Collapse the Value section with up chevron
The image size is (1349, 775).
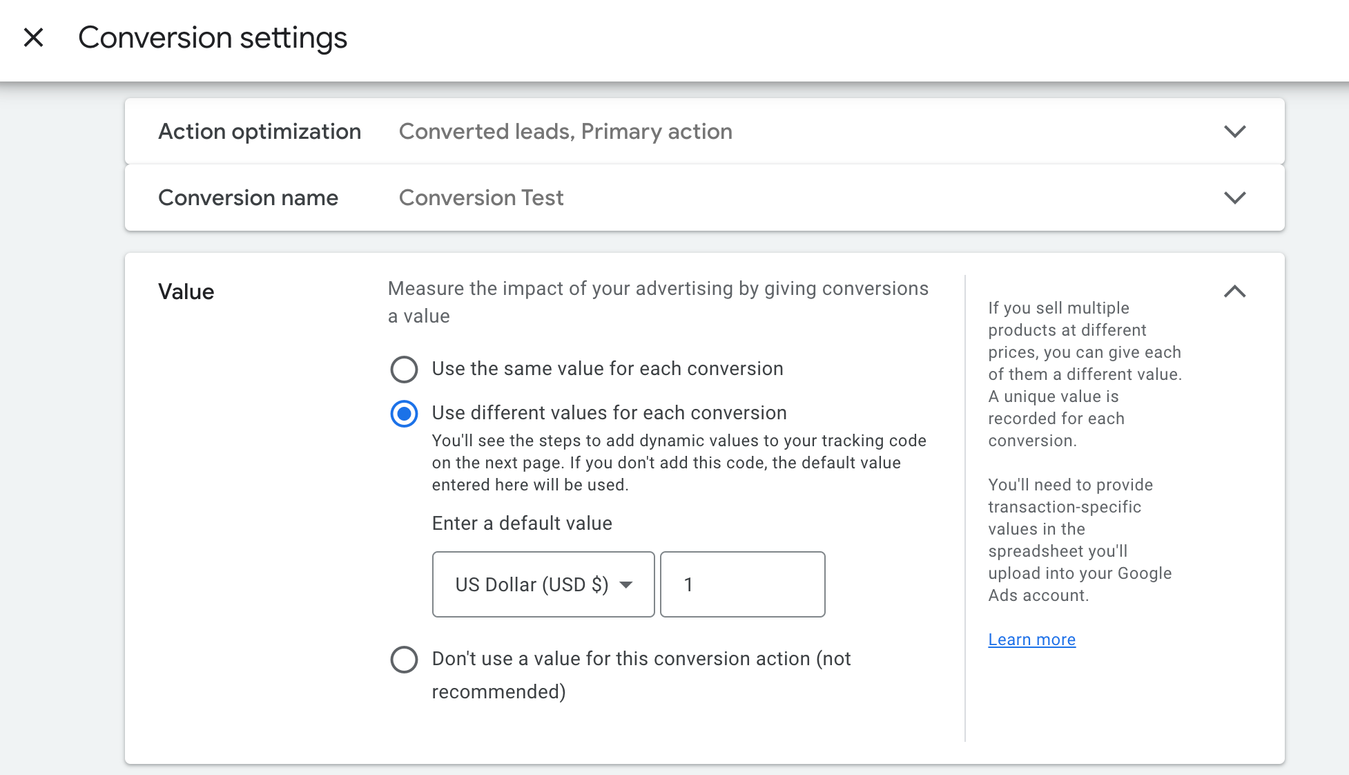pyautogui.click(x=1234, y=291)
